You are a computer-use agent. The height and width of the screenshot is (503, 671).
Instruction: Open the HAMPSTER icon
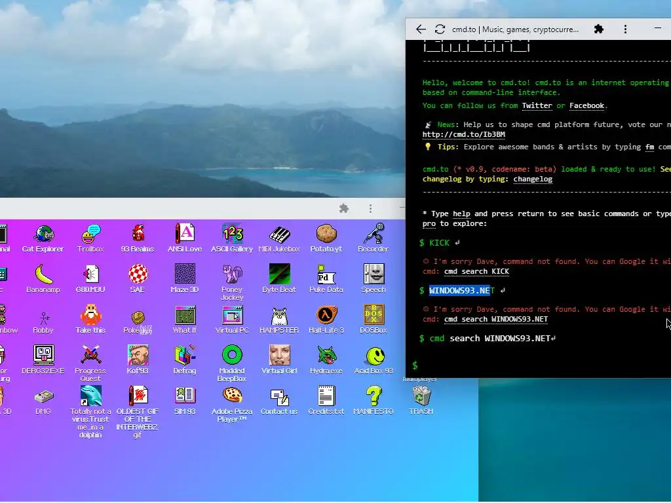(x=279, y=320)
